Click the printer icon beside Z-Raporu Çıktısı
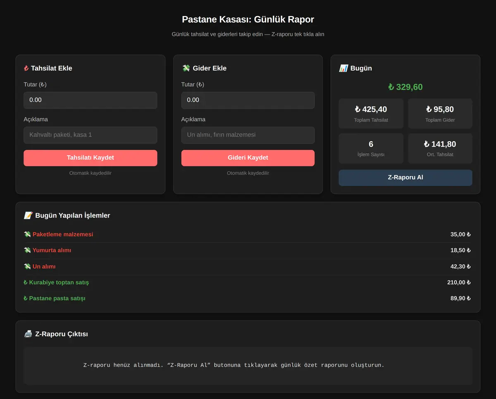 28,334
